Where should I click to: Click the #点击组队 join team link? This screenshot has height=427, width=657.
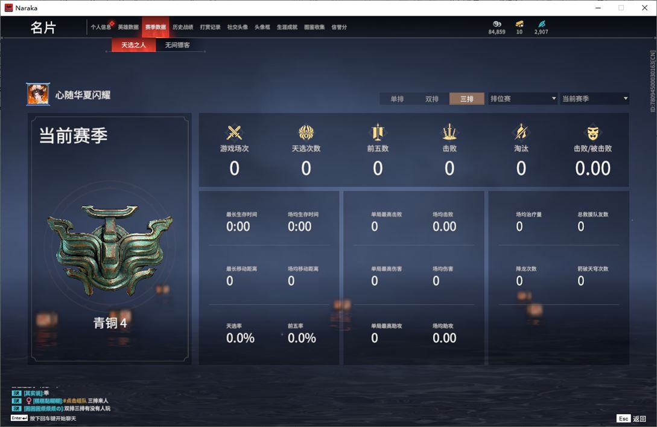(x=75, y=400)
